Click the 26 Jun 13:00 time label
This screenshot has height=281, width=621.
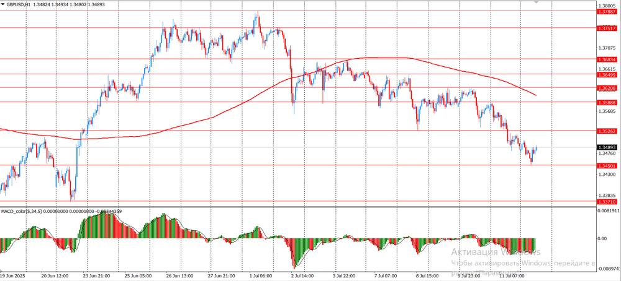click(x=179, y=275)
